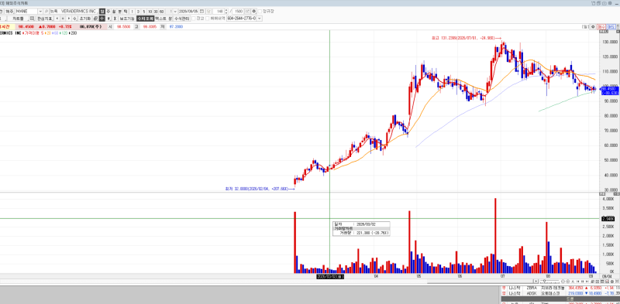Click the 보조기능 button

[126, 19]
